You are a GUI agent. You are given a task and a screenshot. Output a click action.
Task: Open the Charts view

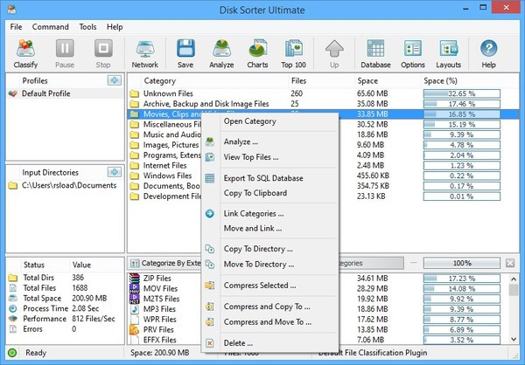[257, 52]
